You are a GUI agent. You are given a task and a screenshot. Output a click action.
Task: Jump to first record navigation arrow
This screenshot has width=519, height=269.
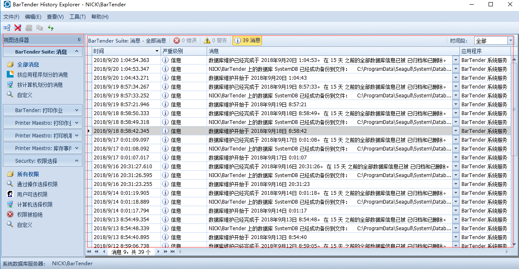pos(90,252)
